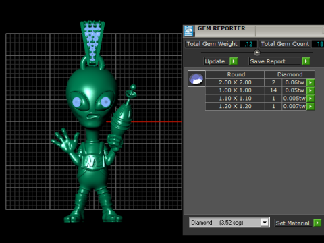Collapse panel using the small up-arrow handle
This screenshot has width=324, height=243.
(x=256, y=53)
